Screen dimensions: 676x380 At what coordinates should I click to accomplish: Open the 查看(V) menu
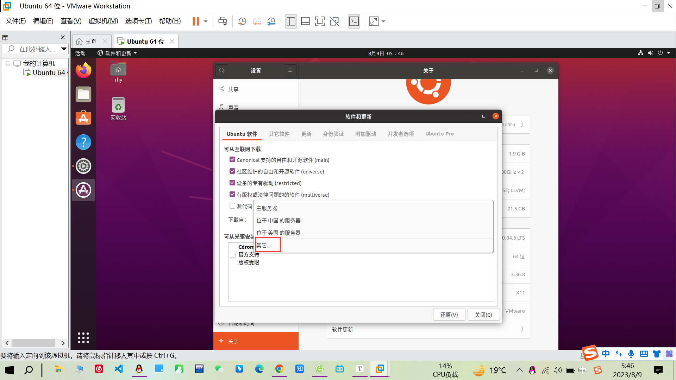point(71,21)
